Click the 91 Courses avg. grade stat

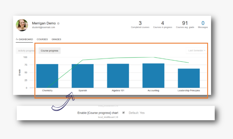(185, 25)
